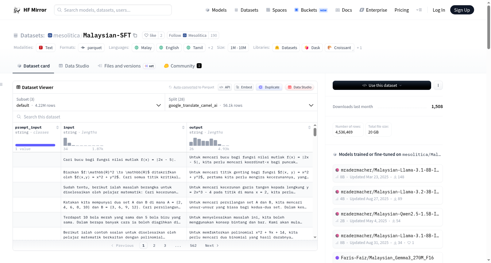Image resolution: width=491 pixels, height=263 pixels.
Task: Open Spaces in top navigation
Action: click(276, 10)
